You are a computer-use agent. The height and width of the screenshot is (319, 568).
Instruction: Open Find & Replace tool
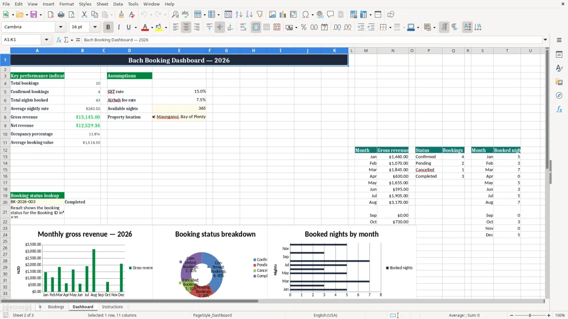click(x=175, y=15)
